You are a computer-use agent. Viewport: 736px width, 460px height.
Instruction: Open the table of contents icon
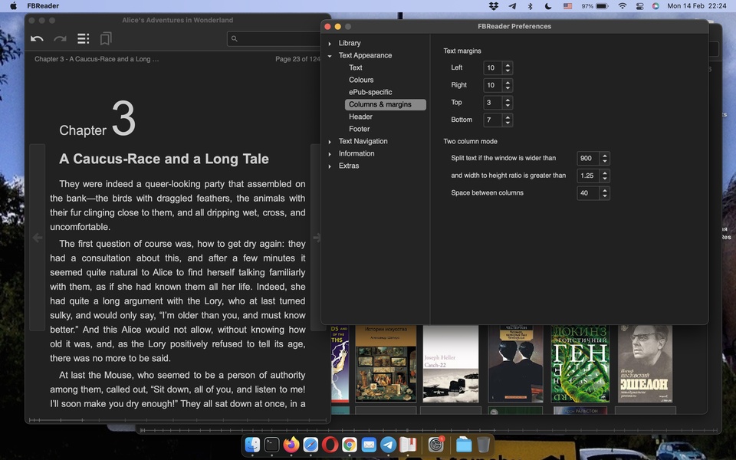(83, 38)
